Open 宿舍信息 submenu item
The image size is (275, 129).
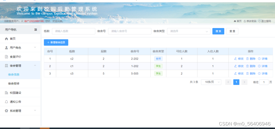pyautogui.click(x=20, y=75)
